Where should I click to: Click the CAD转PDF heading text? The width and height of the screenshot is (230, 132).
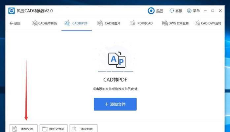point(115,80)
